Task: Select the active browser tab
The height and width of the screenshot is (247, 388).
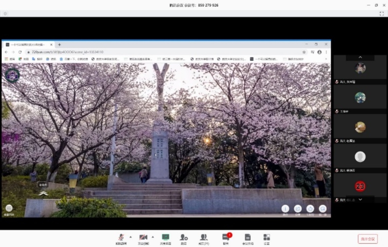Action: pyautogui.click(x=28, y=45)
